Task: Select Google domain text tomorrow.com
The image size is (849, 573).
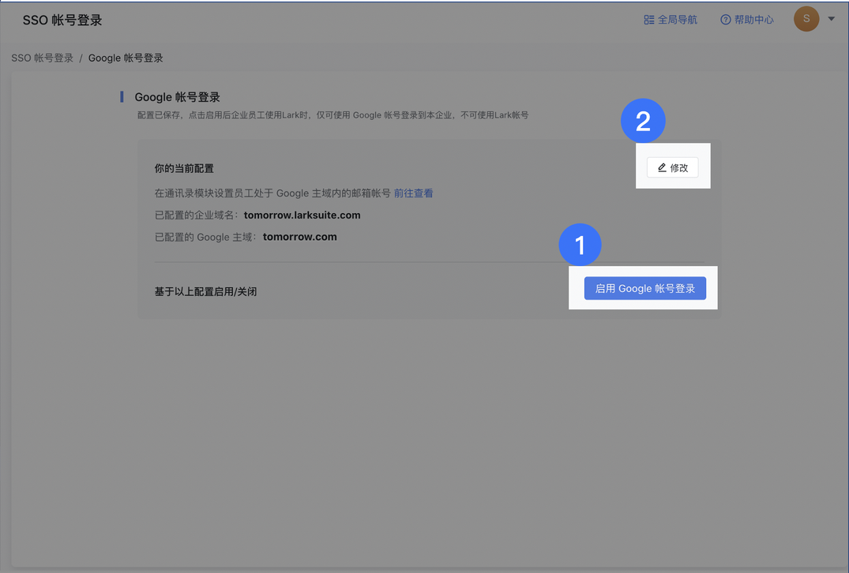Action: pyautogui.click(x=300, y=237)
